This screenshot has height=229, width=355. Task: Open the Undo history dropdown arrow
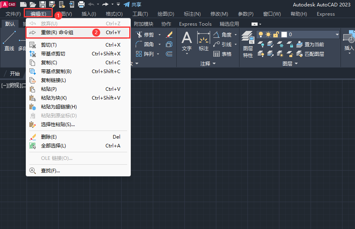coord(98,4)
